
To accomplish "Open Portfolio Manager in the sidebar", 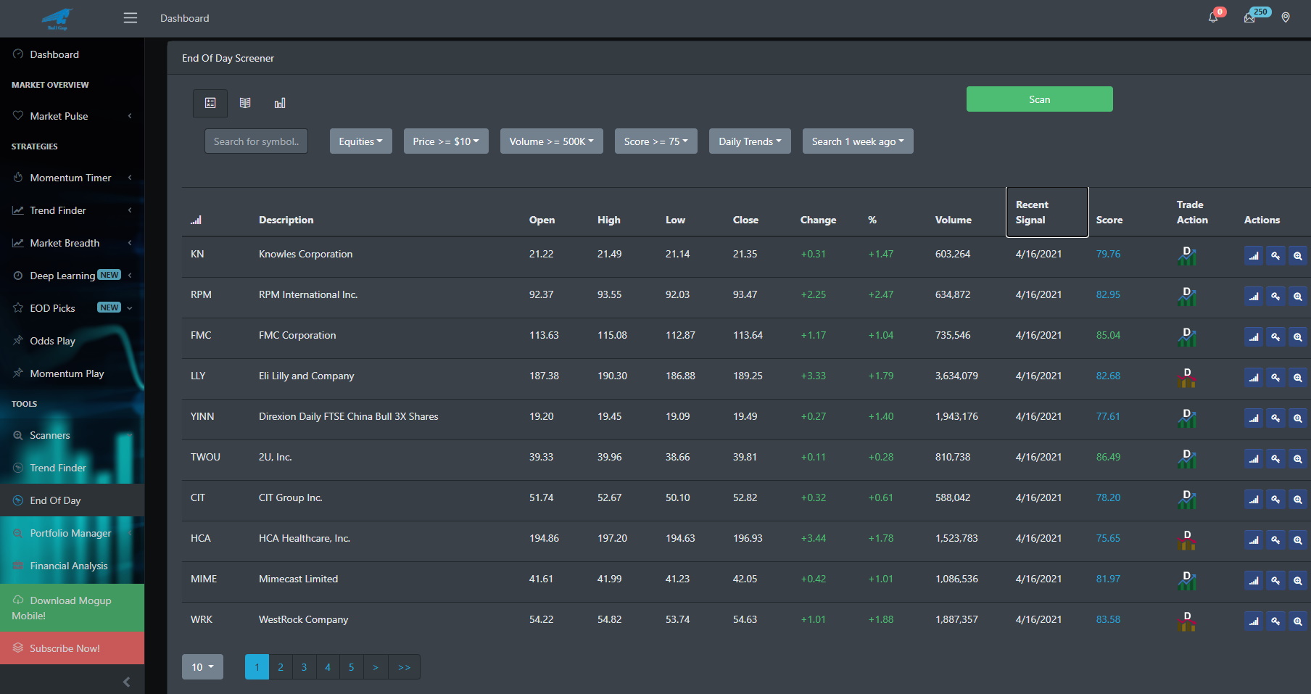I will click(72, 533).
